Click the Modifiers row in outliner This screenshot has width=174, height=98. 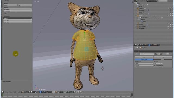[x=143, y=19]
